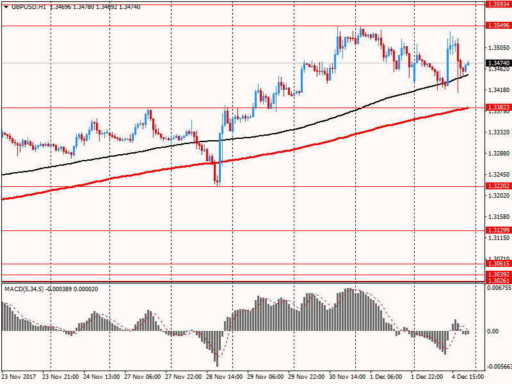Select the 1.35496 resistance level label

tap(499, 26)
